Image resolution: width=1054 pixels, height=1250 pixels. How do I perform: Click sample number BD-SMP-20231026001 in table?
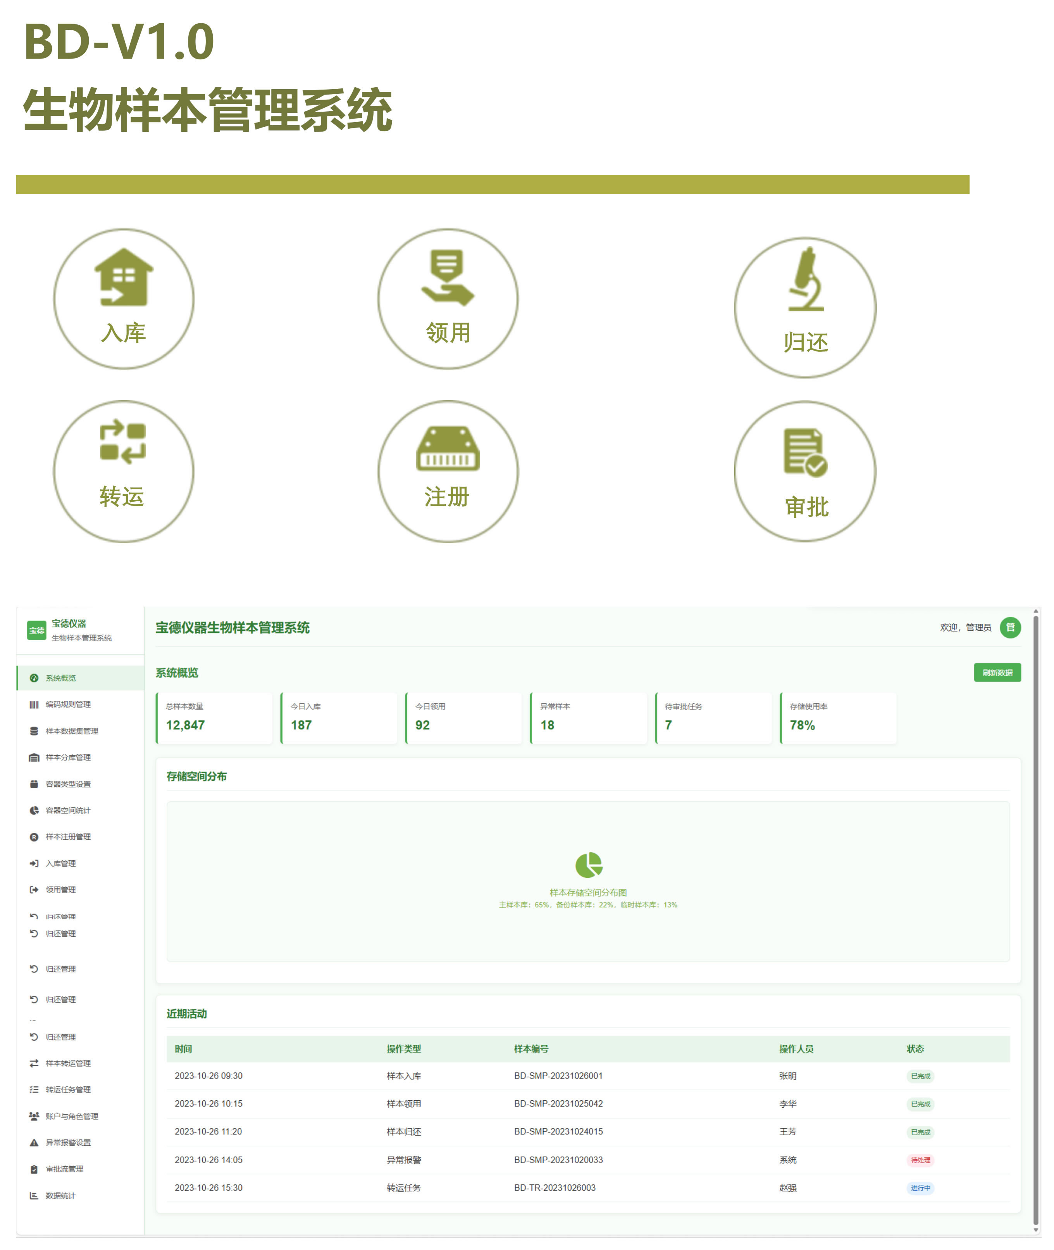point(558,1076)
